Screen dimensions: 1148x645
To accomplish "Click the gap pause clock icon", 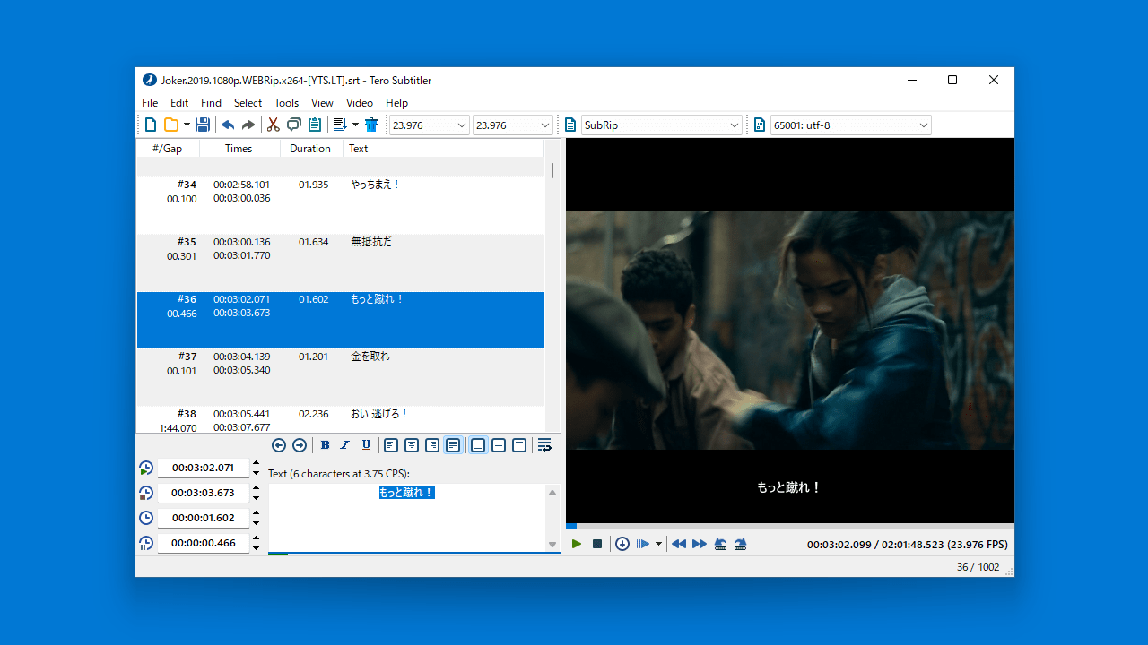I will [x=146, y=543].
